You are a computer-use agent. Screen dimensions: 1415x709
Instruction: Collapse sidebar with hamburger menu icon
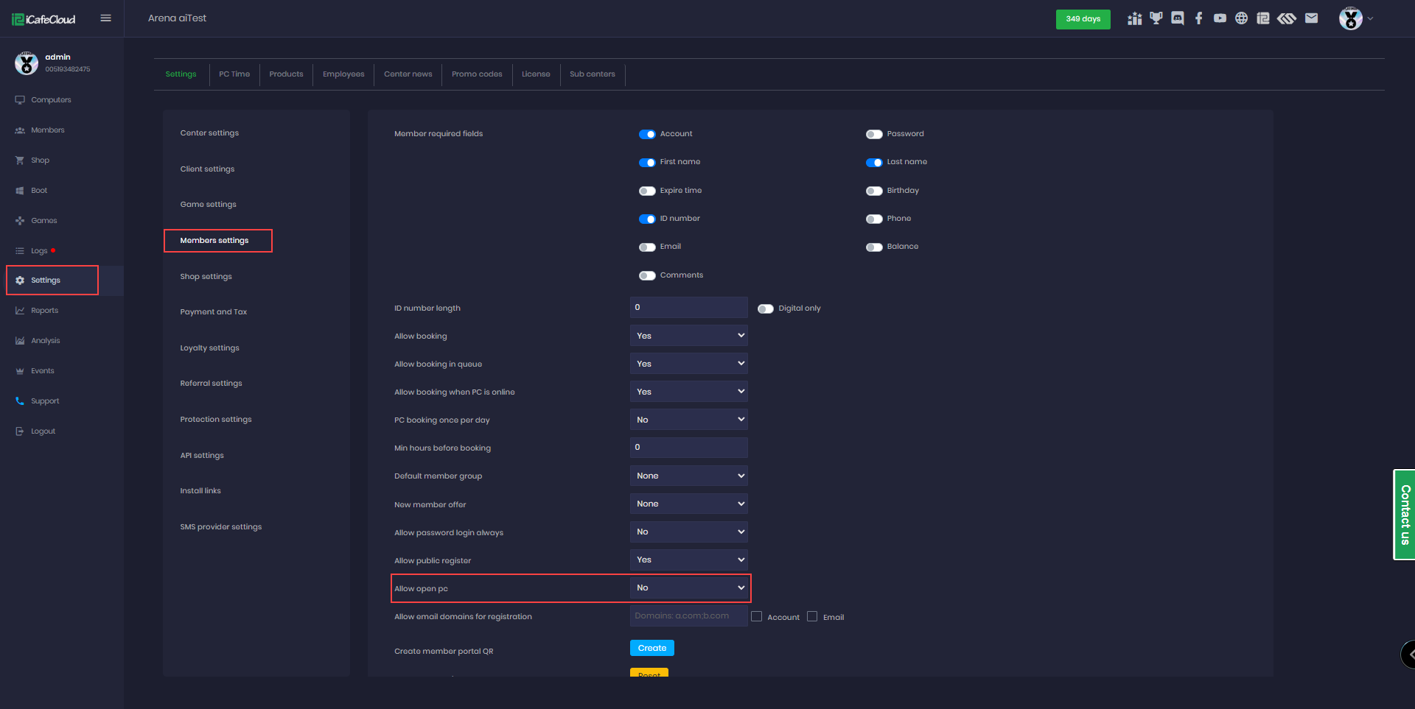pos(106,18)
